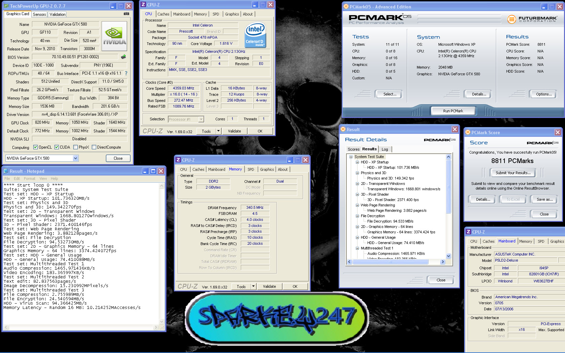The height and width of the screenshot is (353, 565).
Task: Open the Format menu in Notepad
Action: (x=30, y=179)
